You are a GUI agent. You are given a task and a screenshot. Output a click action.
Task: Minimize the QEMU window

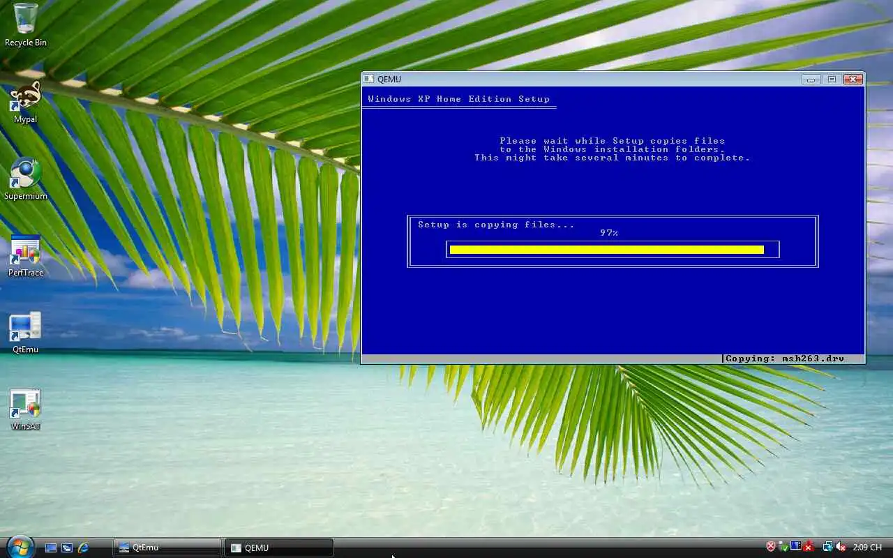click(811, 79)
